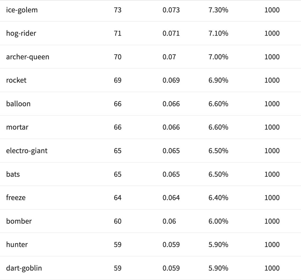Viewport: 301px width, 280px height.
Task: Click the 0.064 value in freeze row
Action: coord(171,197)
